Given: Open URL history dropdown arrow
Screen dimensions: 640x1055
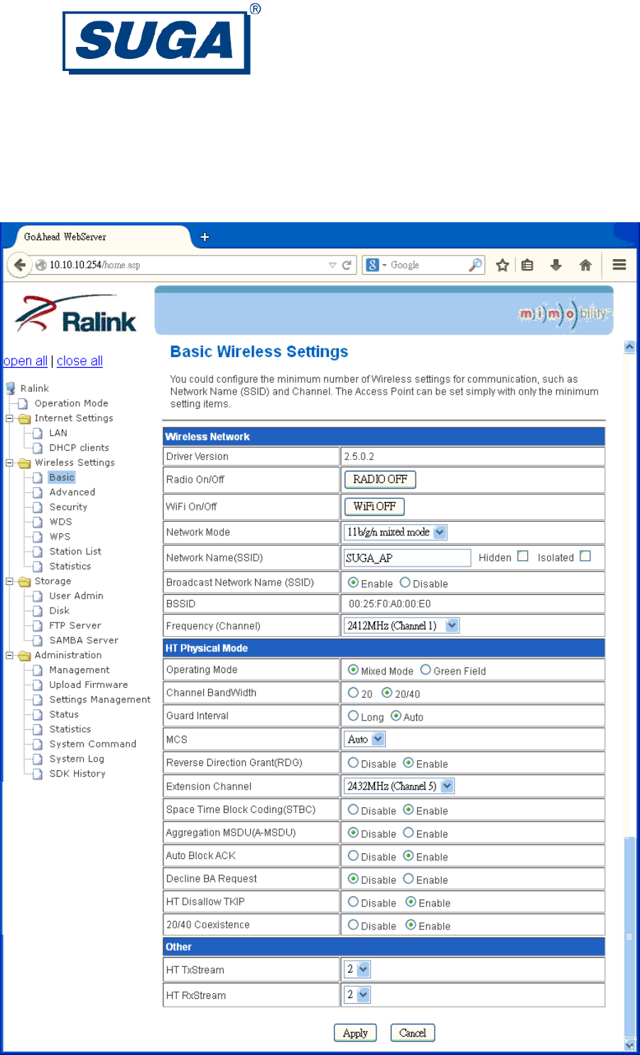Looking at the screenshot, I should [332, 265].
